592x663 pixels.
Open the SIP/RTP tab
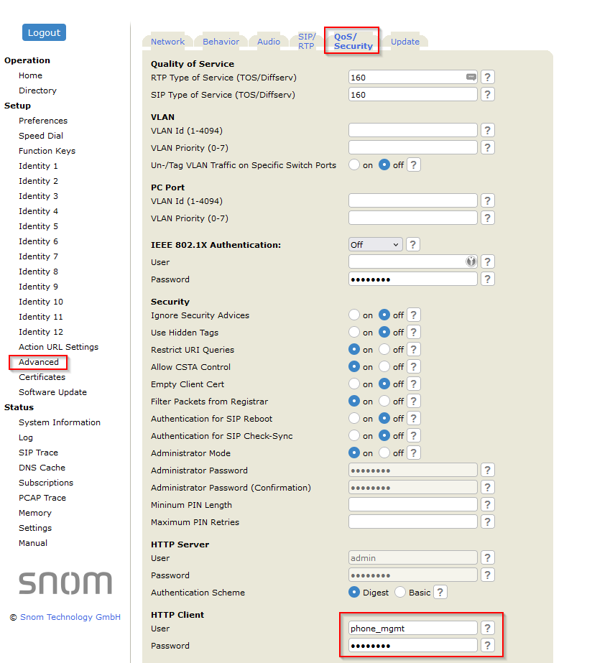pos(307,41)
